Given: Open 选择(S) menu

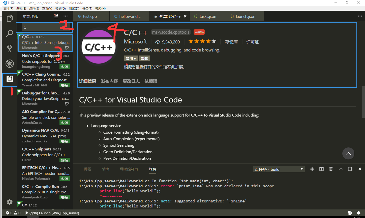Looking at the screenshot, I should [34, 8].
